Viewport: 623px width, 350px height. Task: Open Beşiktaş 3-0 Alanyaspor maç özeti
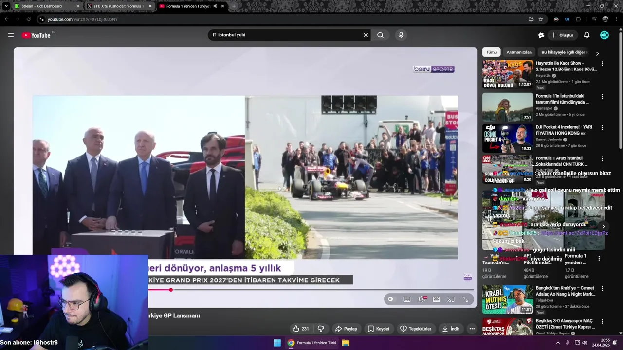coord(508,327)
